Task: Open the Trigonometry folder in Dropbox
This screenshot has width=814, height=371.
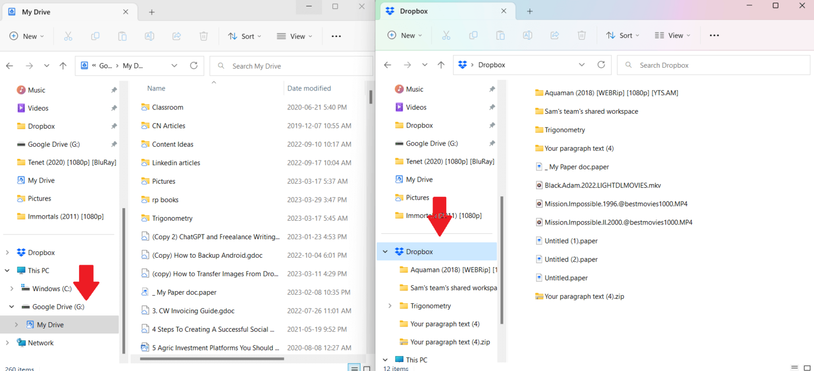Action: [x=565, y=129]
